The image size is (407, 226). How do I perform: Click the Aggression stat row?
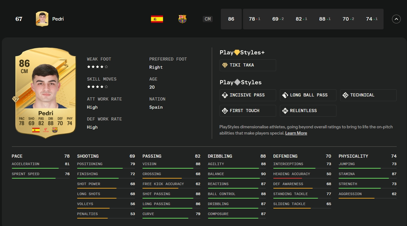pos(368,195)
